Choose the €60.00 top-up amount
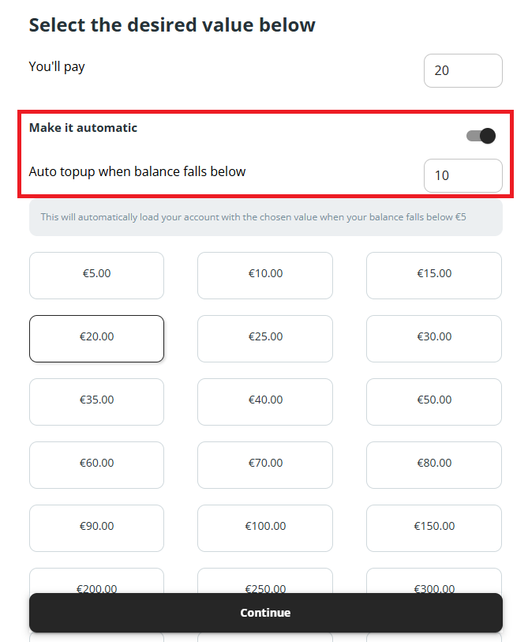The image size is (528, 642). click(x=96, y=464)
